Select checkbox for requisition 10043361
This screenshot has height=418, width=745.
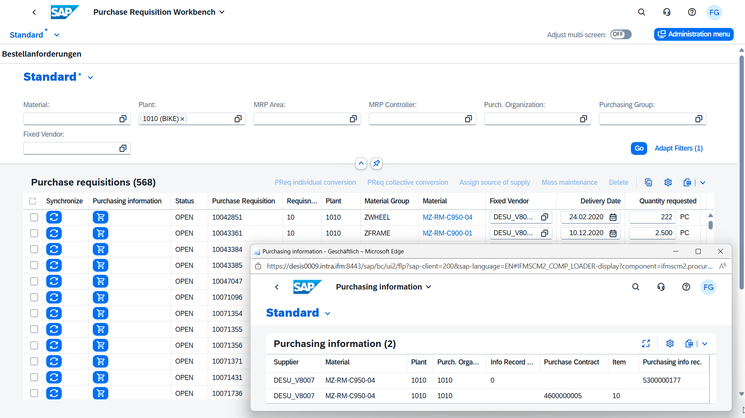[34, 233]
